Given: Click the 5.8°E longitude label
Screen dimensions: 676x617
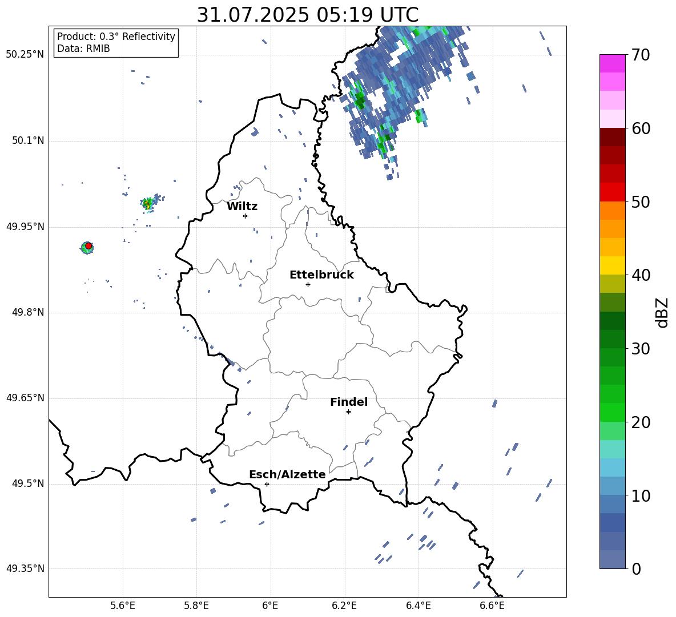Looking at the screenshot, I should pyautogui.click(x=196, y=606).
